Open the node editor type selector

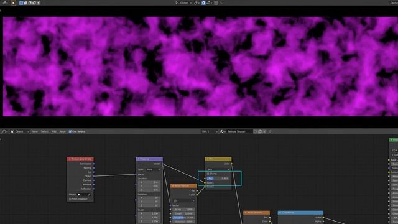point(5,131)
